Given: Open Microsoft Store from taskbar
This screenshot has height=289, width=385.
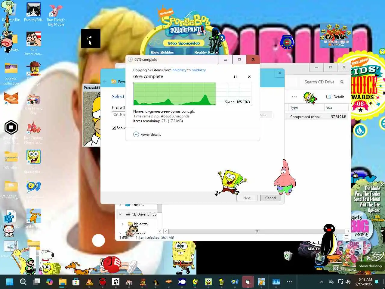Looking at the screenshot, I should tap(76, 282).
